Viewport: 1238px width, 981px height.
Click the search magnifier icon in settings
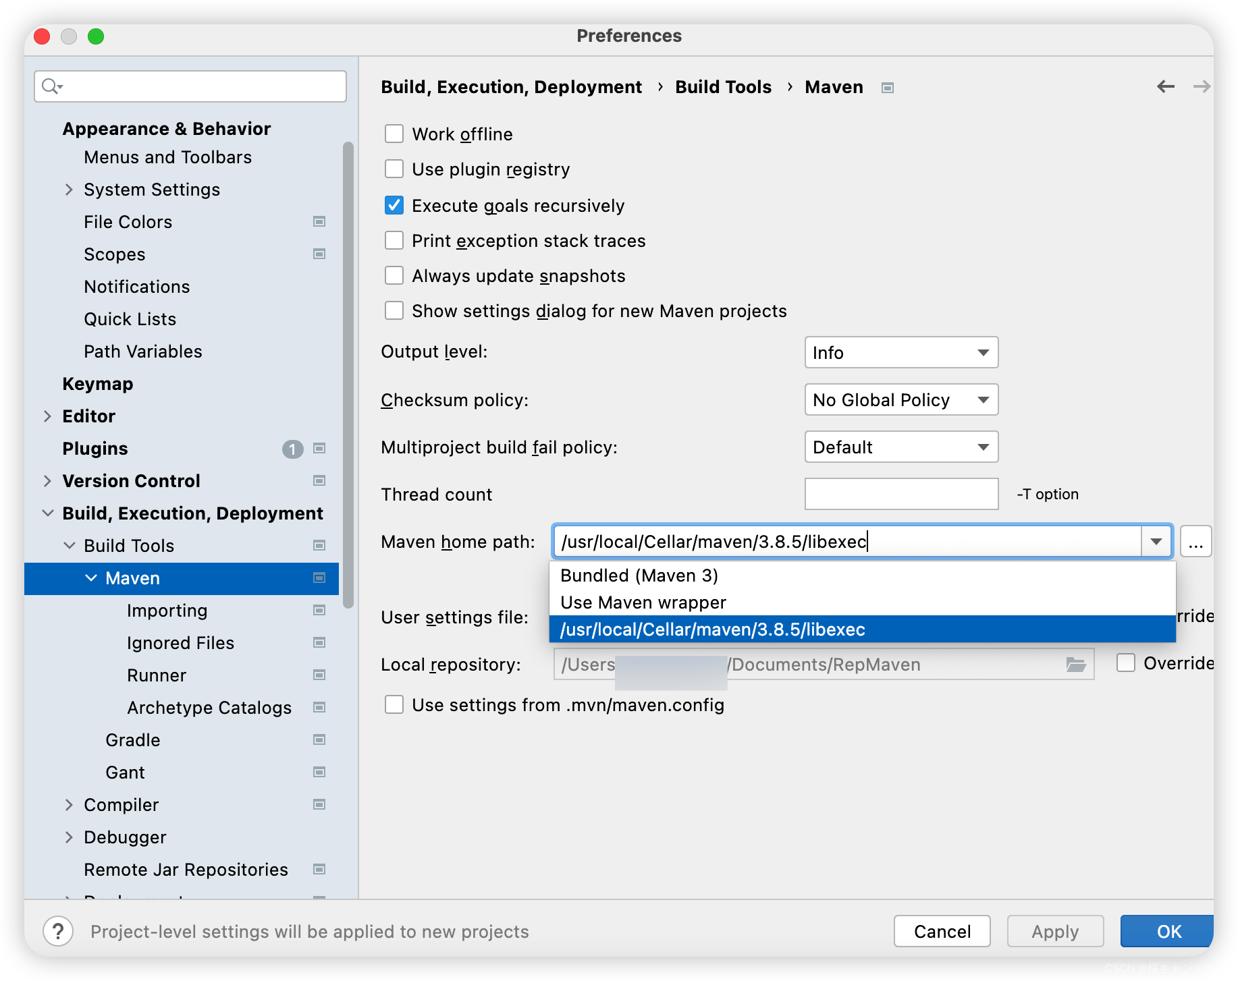click(x=52, y=86)
